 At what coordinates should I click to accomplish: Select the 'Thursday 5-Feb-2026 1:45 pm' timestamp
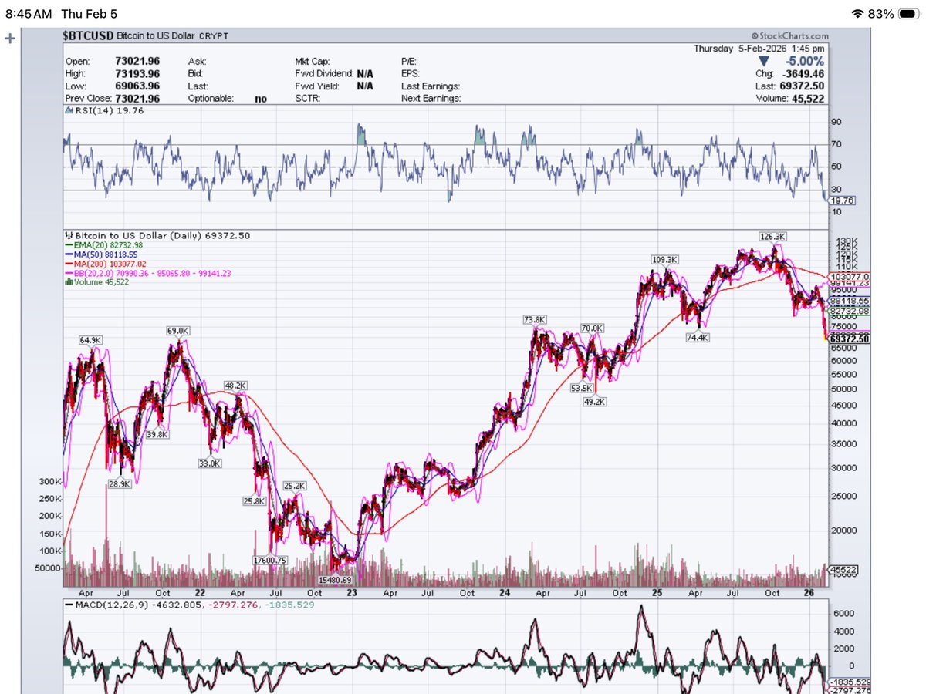click(761, 48)
